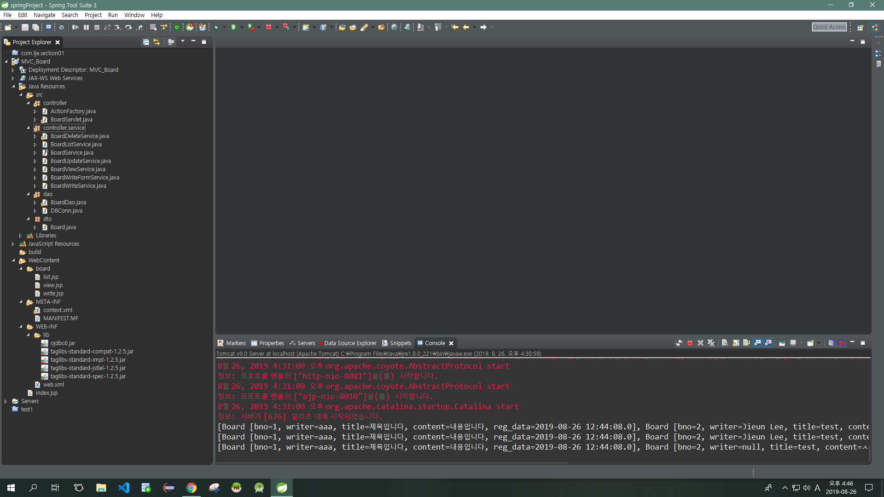Switch to the Servers tab
The height and width of the screenshot is (497, 884).
point(306,343)
